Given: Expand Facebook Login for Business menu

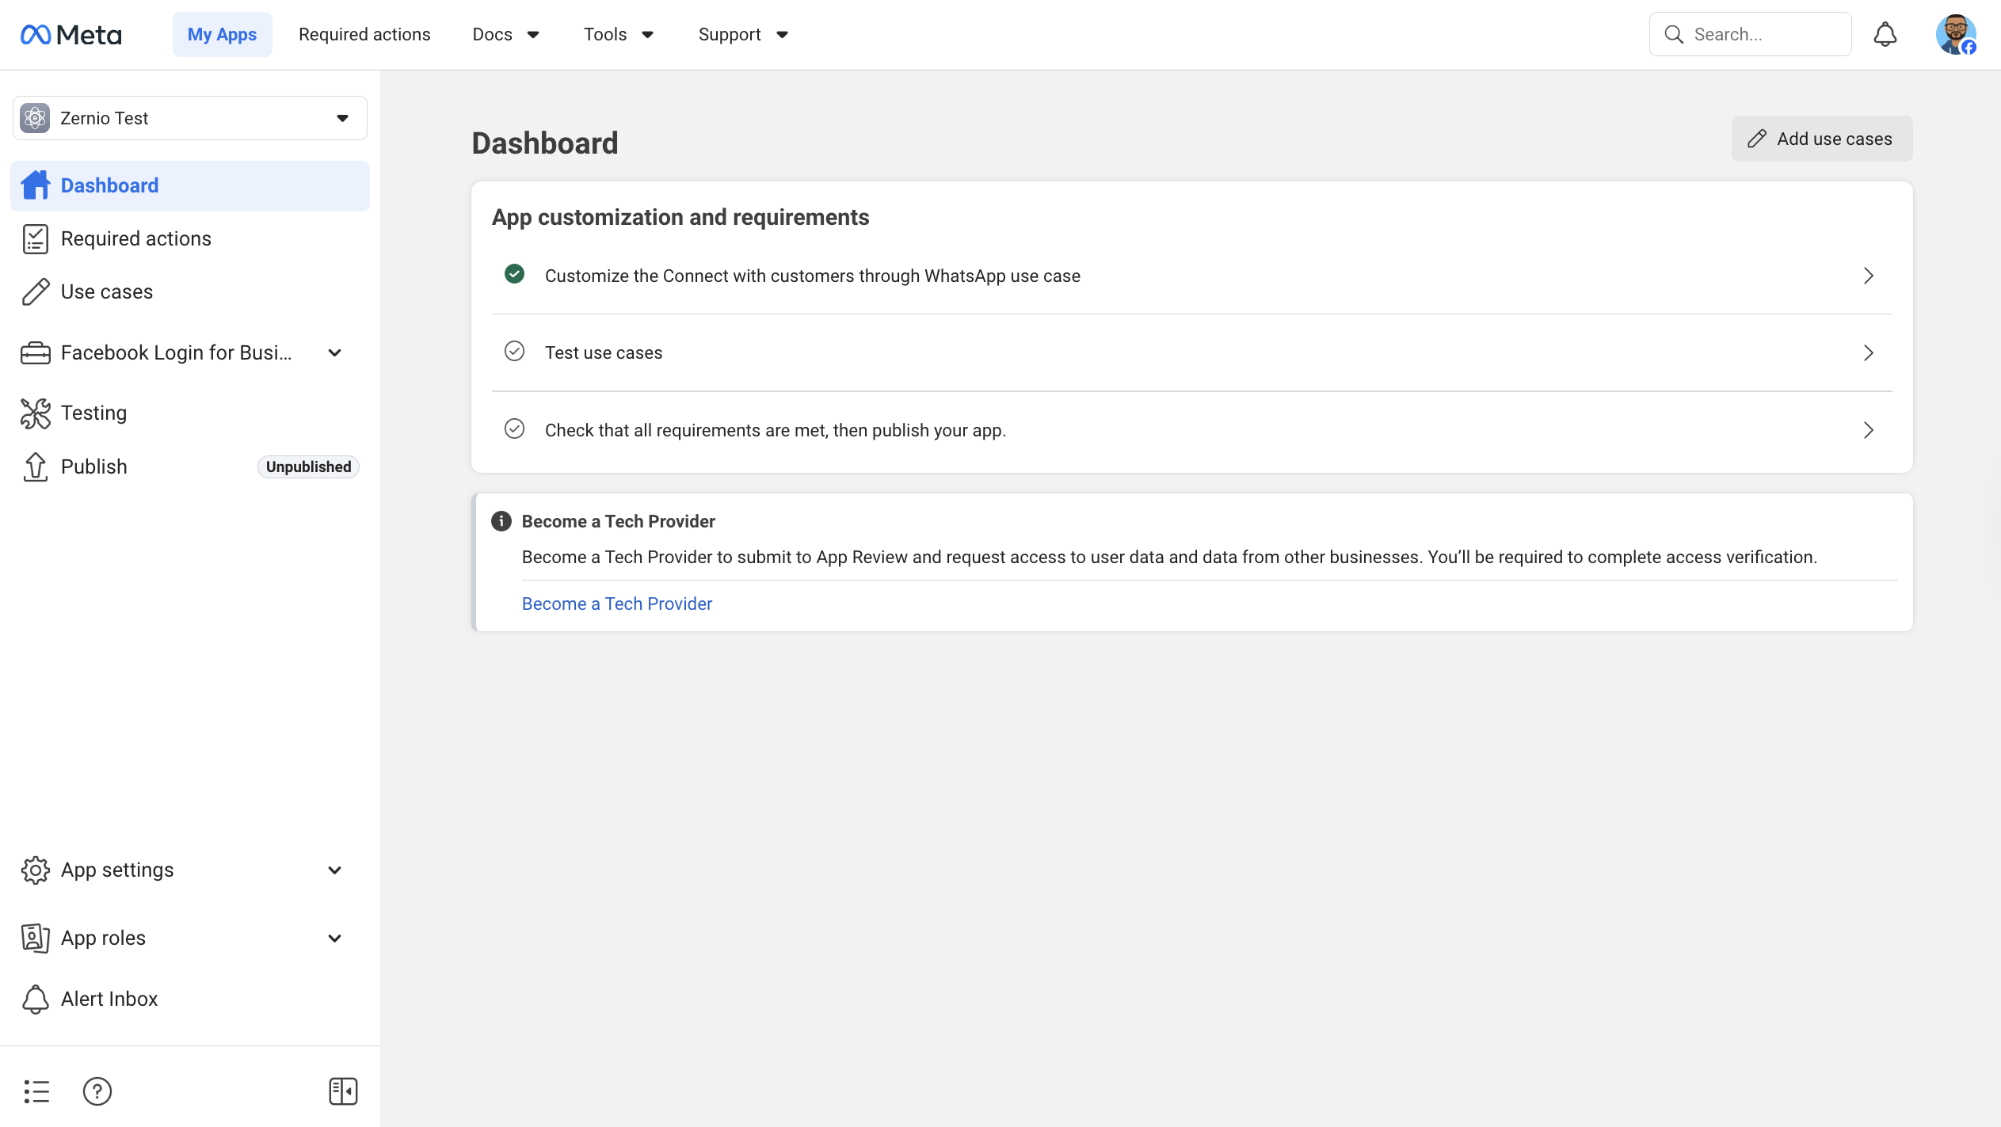Looking at the screenshot, I should [x=334, y=352].
